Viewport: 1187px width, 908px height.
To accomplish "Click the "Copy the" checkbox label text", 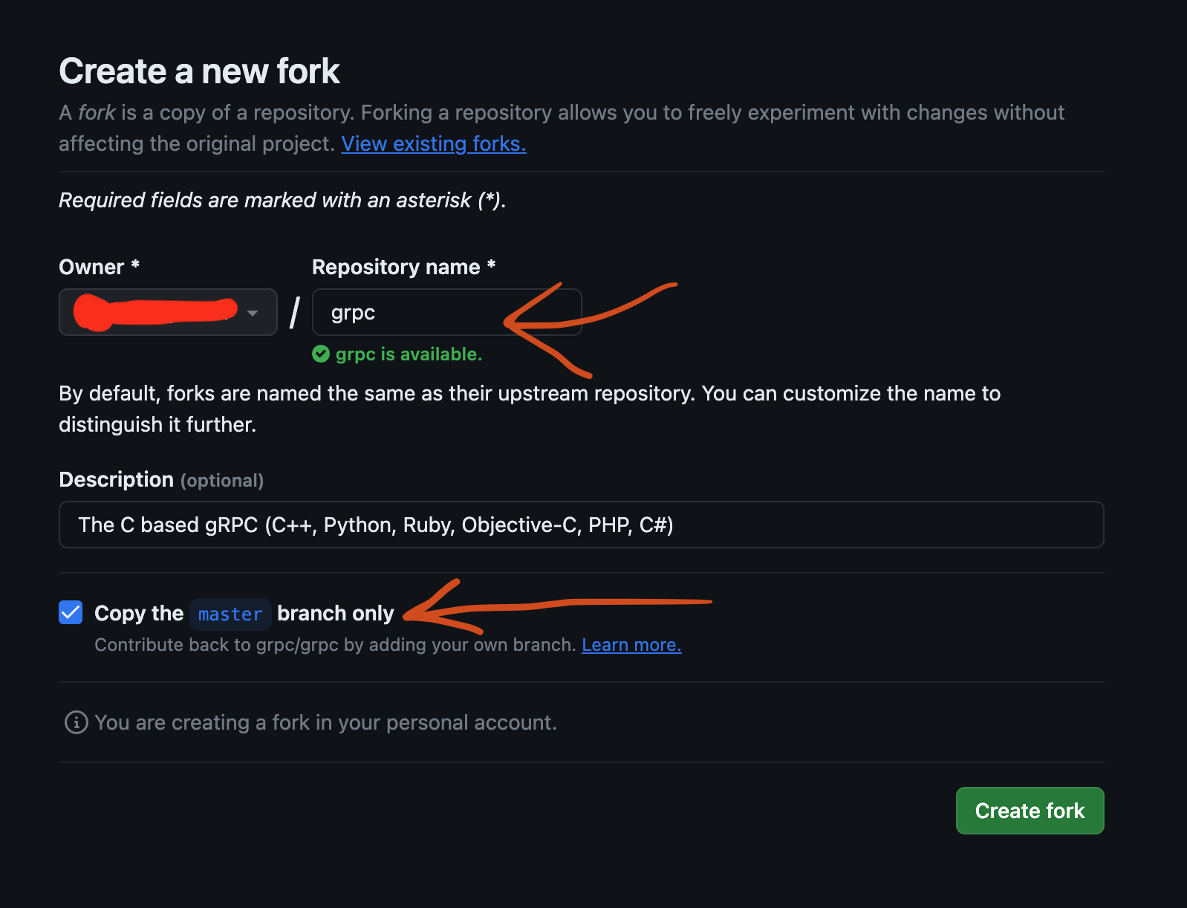I will coord(139,614).
